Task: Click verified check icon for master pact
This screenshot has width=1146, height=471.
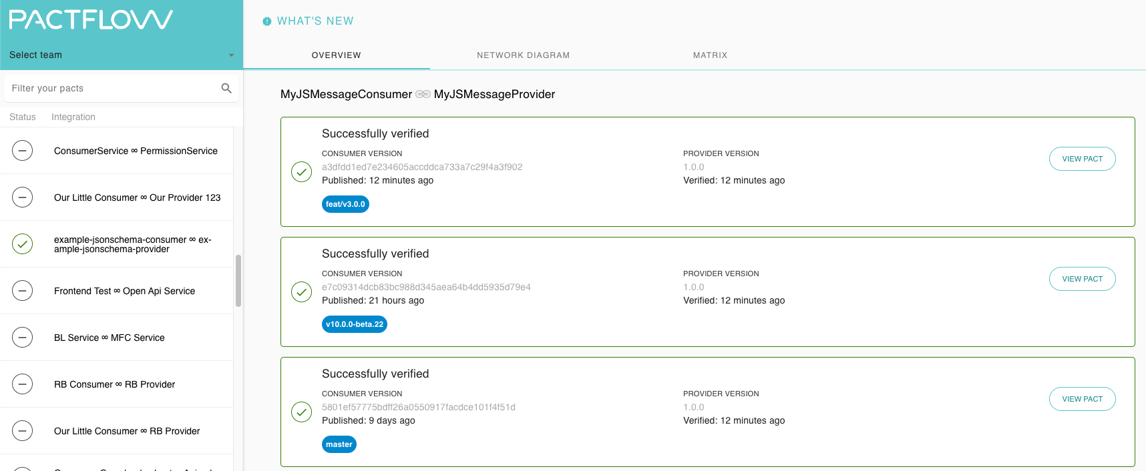Action: [302, 412]
